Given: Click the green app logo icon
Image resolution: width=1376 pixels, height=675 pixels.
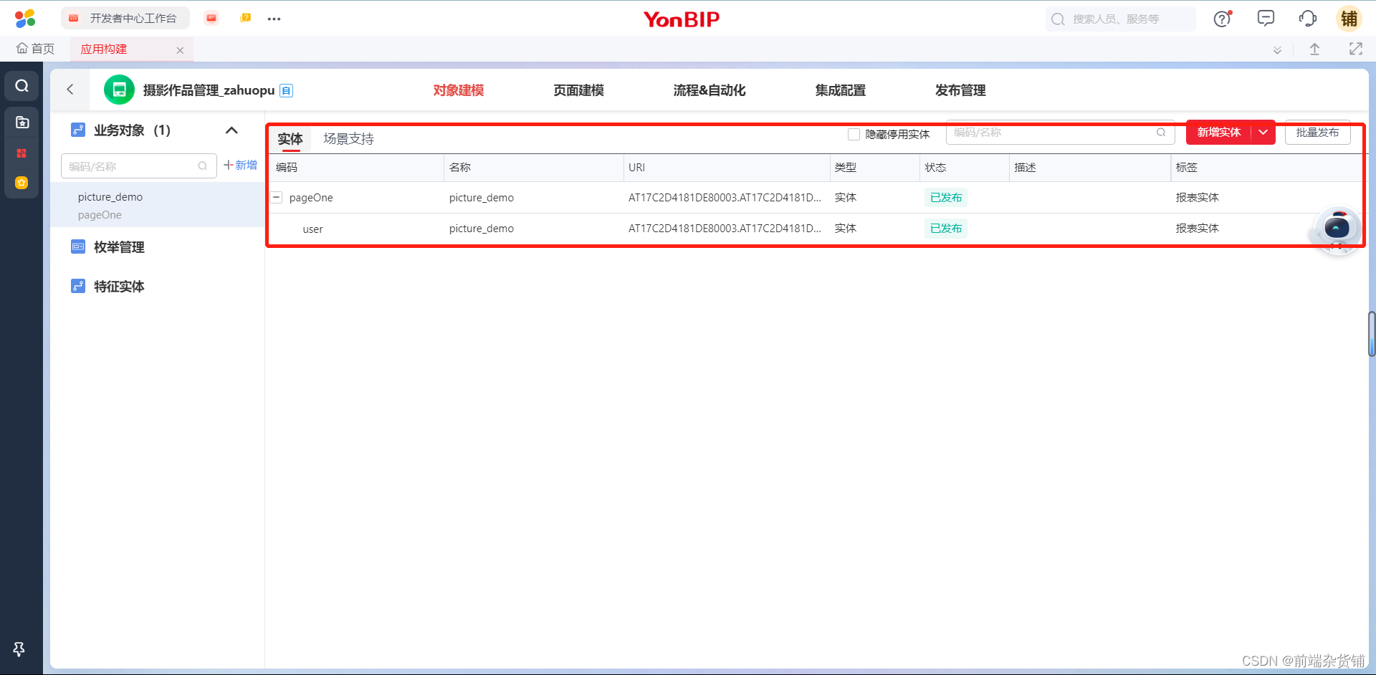Looking at the screenshot, I should tap(119, 90).
